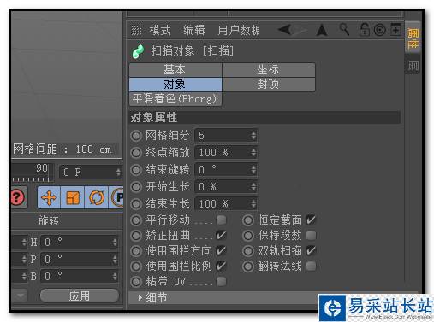434x322 pixels.
Task: Enable the 翻转法线 checkbox
Action: tap(311, 266)
